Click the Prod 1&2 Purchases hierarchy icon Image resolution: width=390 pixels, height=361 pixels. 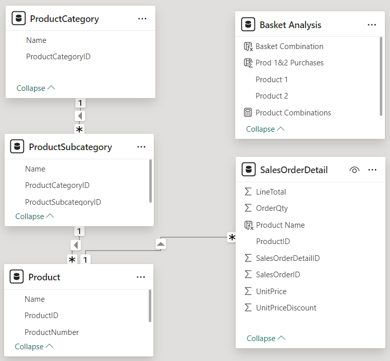click(x=248, y=63)
